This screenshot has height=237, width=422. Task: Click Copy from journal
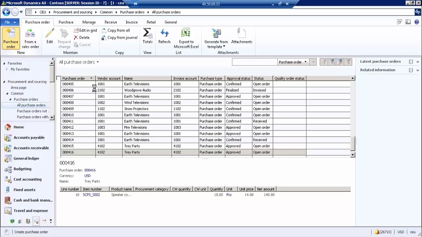click(x=119, y=38)
